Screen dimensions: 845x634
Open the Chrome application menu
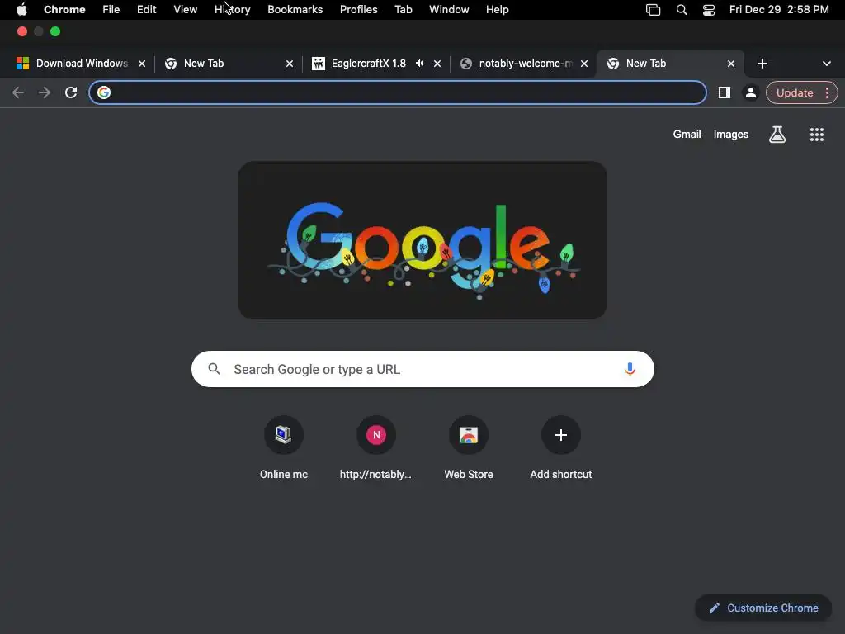(x=64, y=10)
